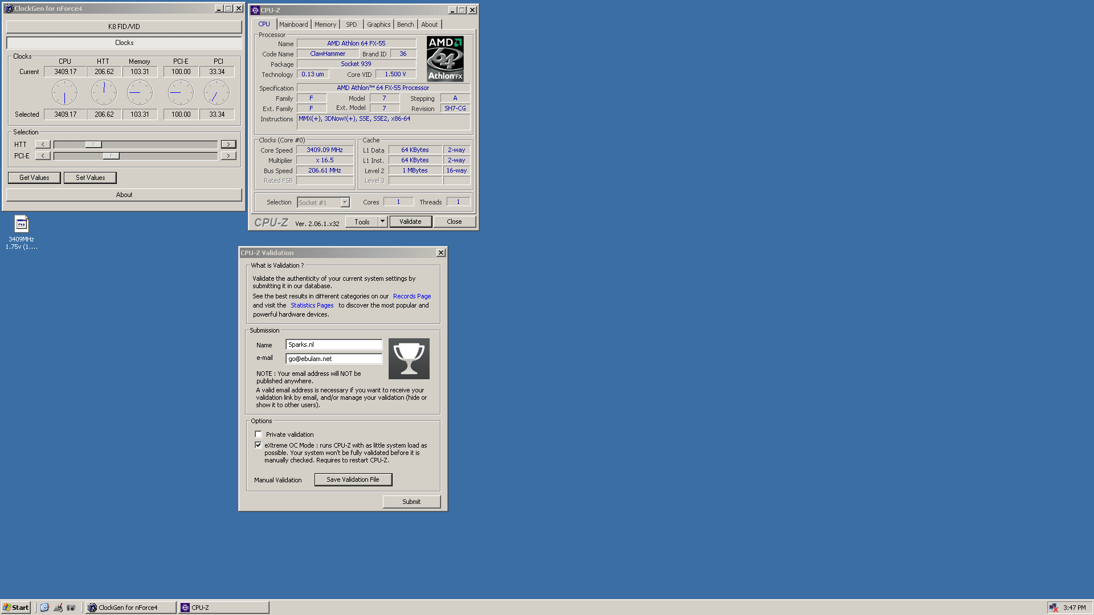Screen dimensions: 1094x615
Task: Click the CPU clock dial in ClockGen
Action: coord(65,93)
